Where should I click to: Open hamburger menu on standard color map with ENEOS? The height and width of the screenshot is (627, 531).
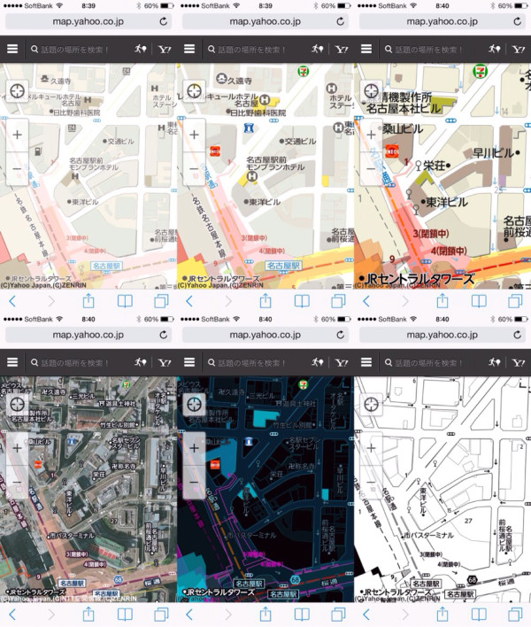[189, 50]
